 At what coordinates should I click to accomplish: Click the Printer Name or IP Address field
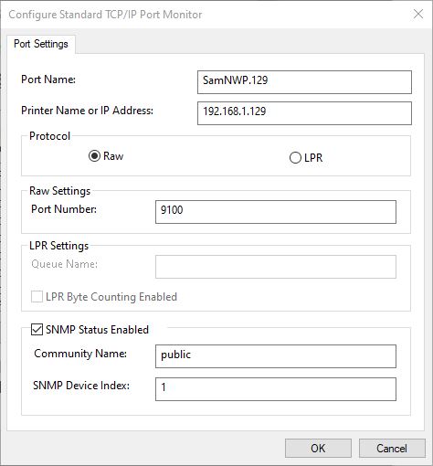[x=304, y=113]
